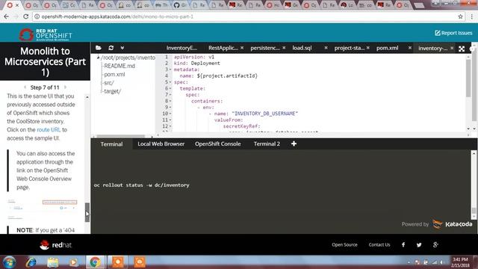Image resolution: width=478 pixels, height=269 pixels.
Task: Switch to Terminal 2 tab
Action: [267, 144]
